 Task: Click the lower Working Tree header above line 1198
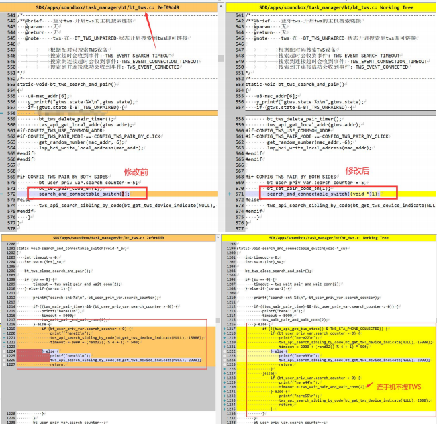(328, 238)
